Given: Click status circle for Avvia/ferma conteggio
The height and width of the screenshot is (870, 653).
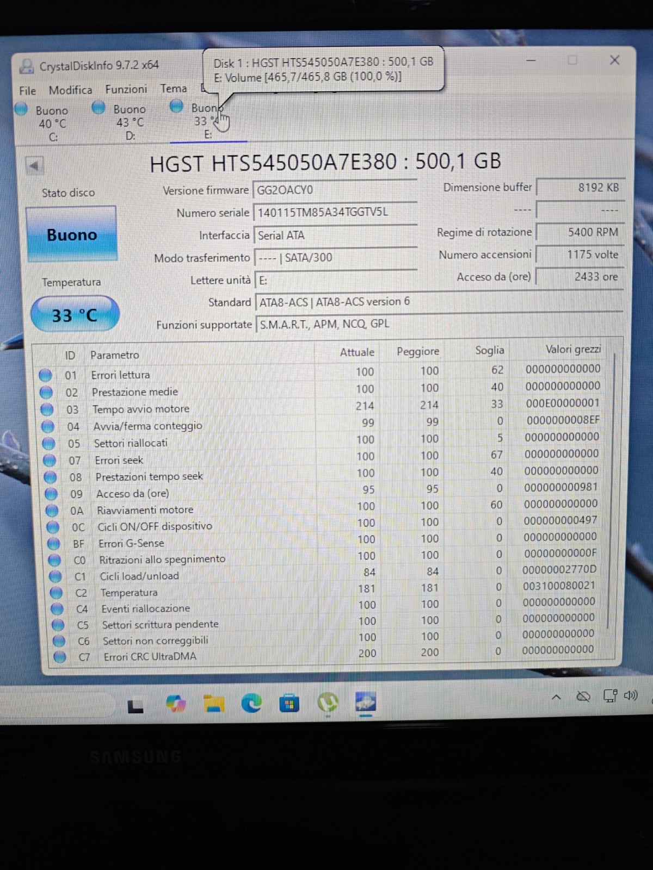Looking at the screenshot, I should tap(48, 426).
